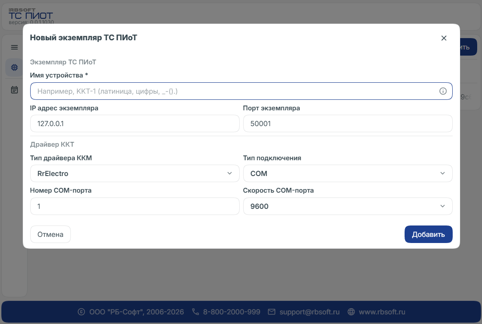Open the support@rbsoft.ru email link
The width and height of the screenshot is (482, 324).
(x=310, y=312)
